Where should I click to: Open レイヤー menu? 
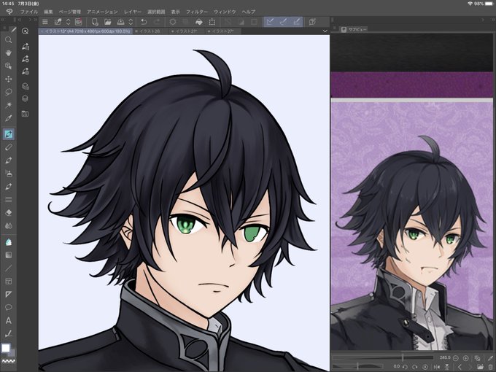[133, 12]
